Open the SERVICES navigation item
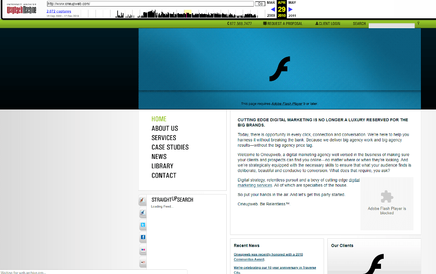This screenshot has height=274, width=436. coord(164,138)
